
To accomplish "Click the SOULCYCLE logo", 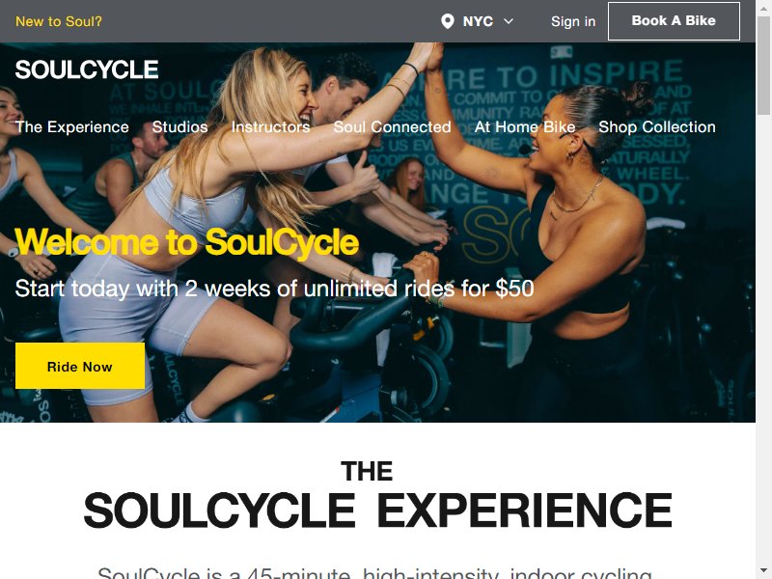I will [x=87, y=69].
